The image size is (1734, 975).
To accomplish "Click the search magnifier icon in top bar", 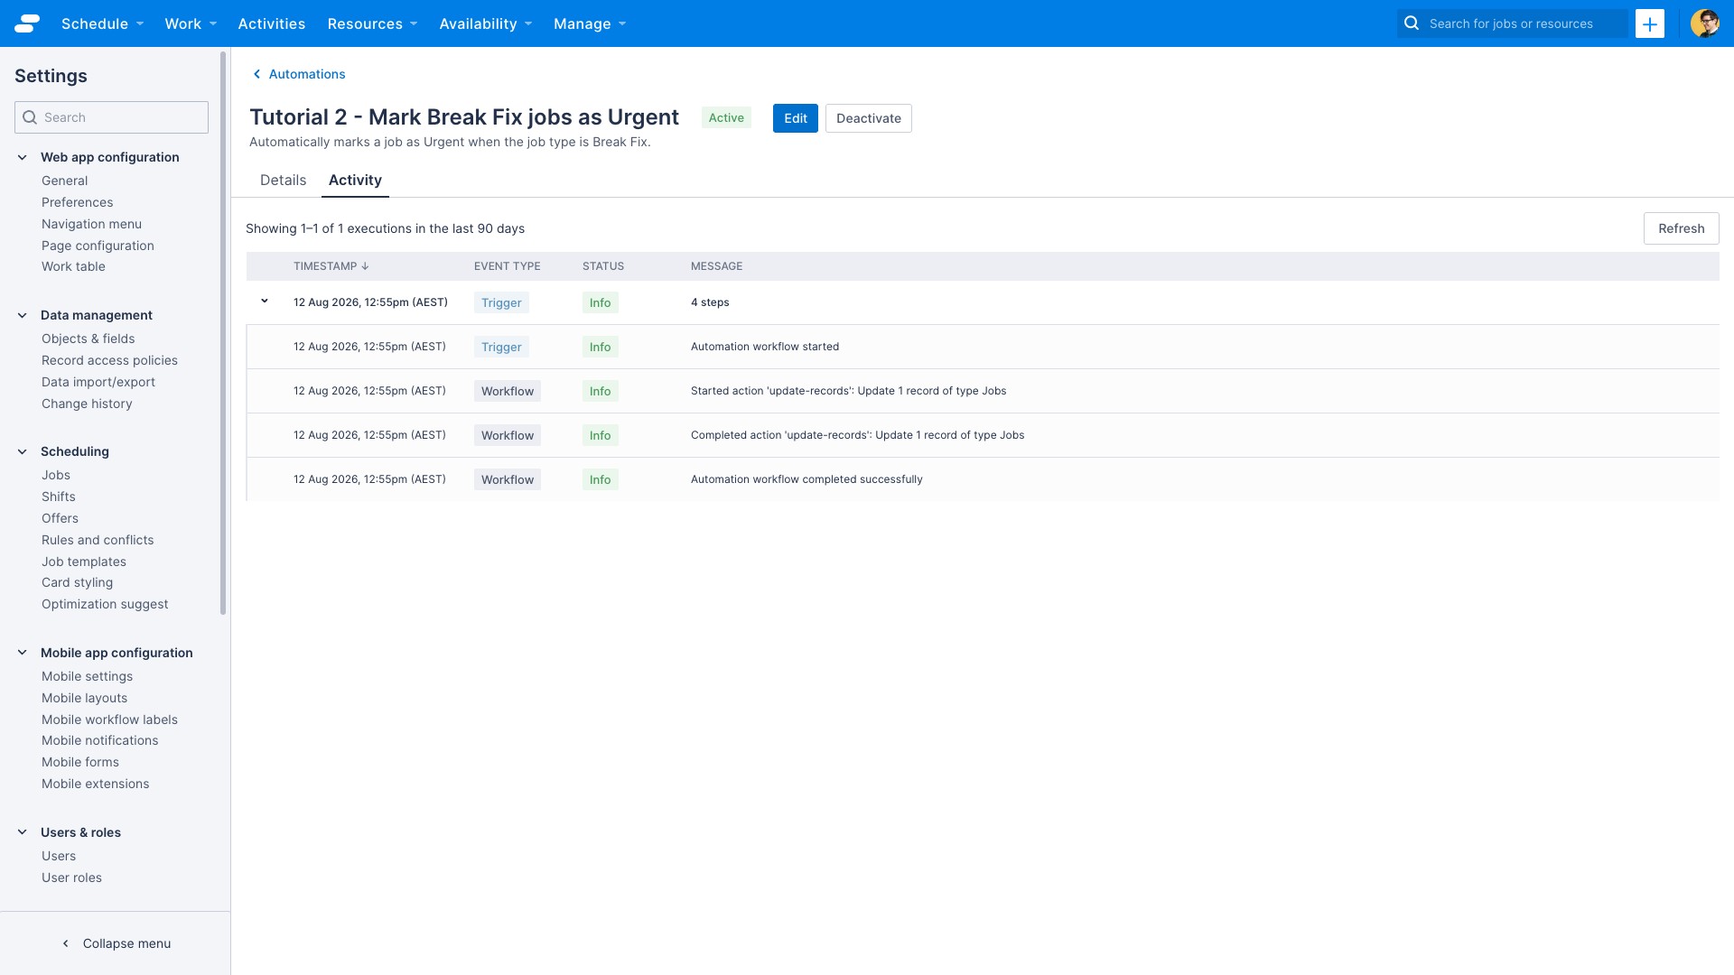I will 1412,23.
